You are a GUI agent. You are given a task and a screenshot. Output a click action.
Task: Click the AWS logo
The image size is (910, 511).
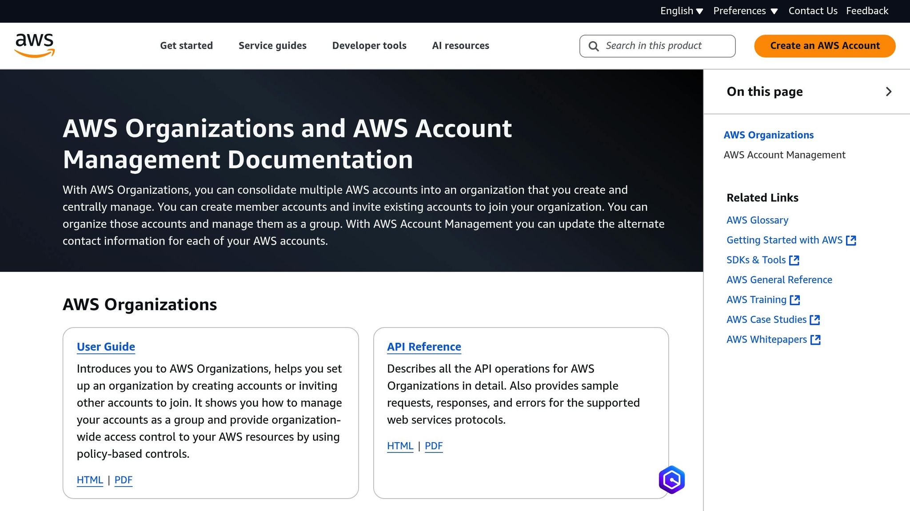coord(35,46)
